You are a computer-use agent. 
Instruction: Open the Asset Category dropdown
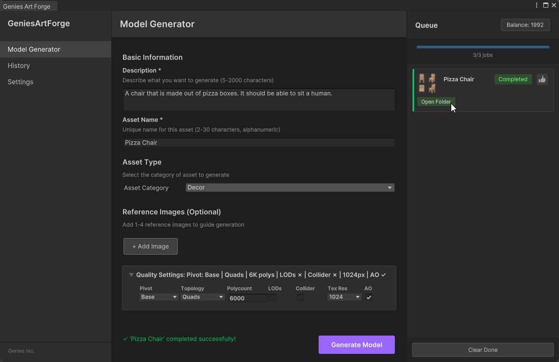pyautogui.click(x=290, y=188)
